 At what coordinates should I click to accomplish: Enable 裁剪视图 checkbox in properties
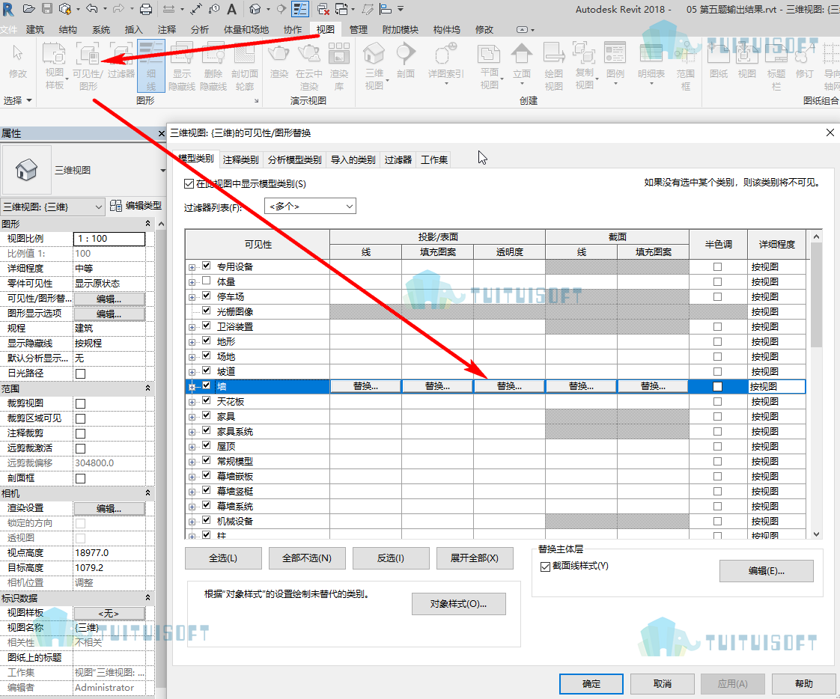(x=80, y=403)
